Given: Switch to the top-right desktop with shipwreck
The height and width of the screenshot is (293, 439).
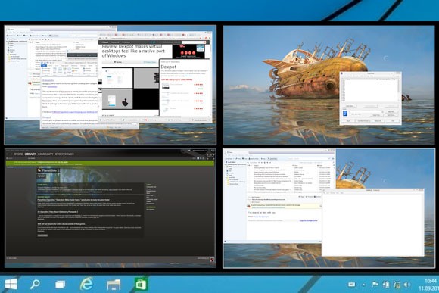Looking at the screenshot, I should pyautogui.click(x=329, y=85).
